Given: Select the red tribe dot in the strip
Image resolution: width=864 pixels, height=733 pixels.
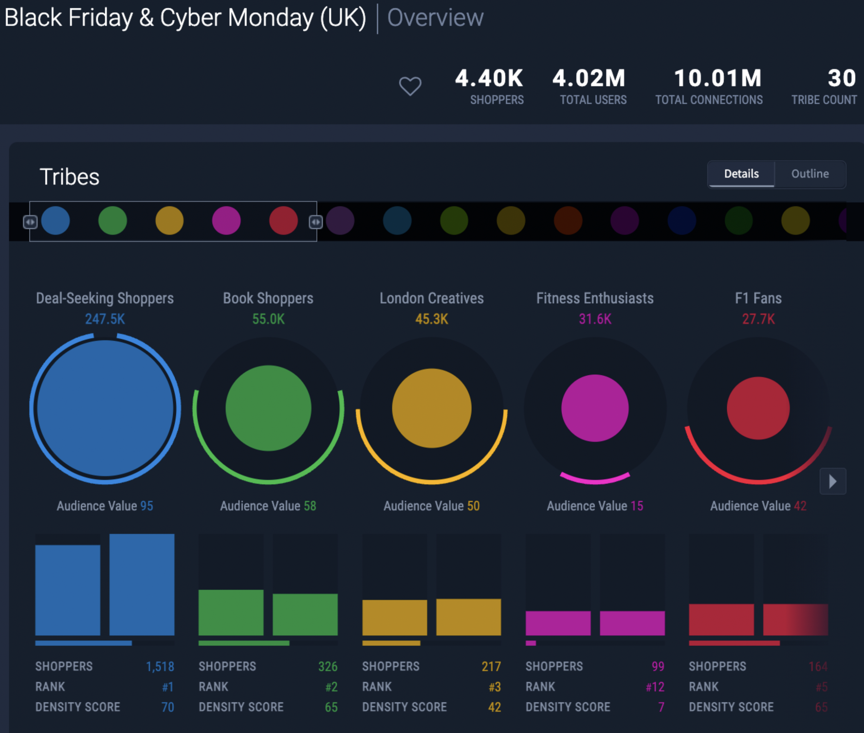Looking at the screenshot, I should click(x=284, y=220).
